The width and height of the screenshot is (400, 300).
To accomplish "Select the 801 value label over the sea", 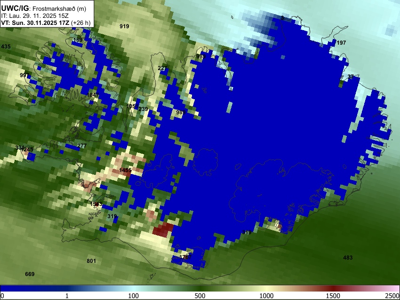I will pos(91,261).
